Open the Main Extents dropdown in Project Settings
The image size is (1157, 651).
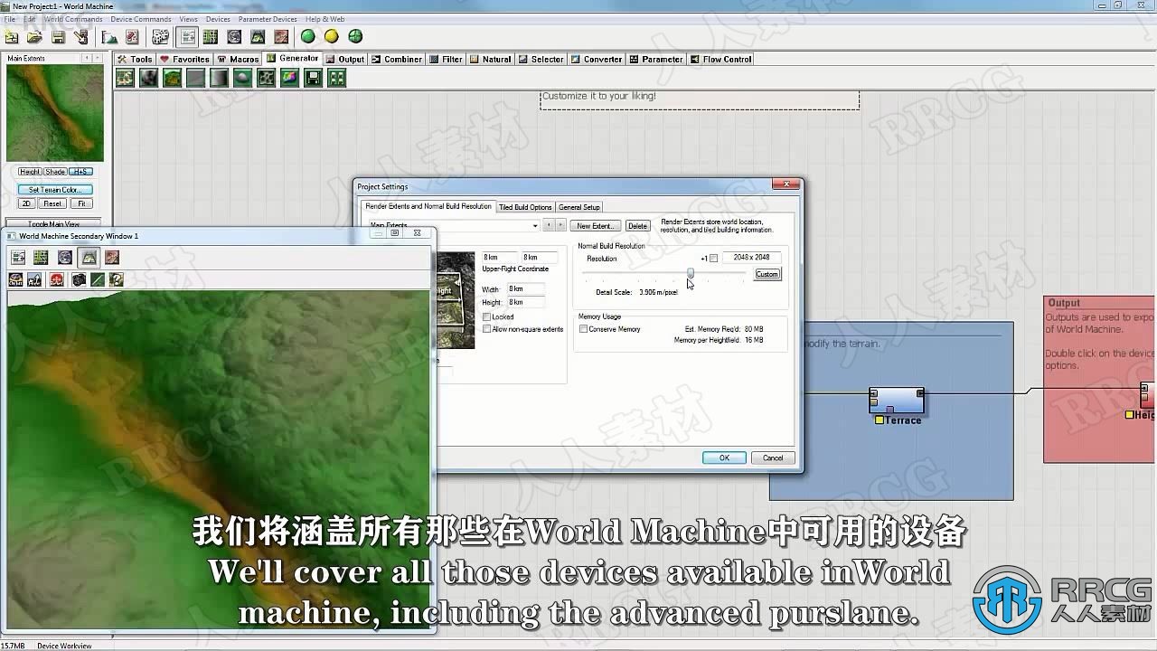tap(535, 226)
